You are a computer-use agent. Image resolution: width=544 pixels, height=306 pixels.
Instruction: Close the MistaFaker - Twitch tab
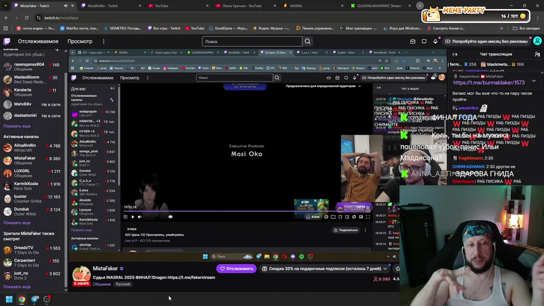[72, 6]
